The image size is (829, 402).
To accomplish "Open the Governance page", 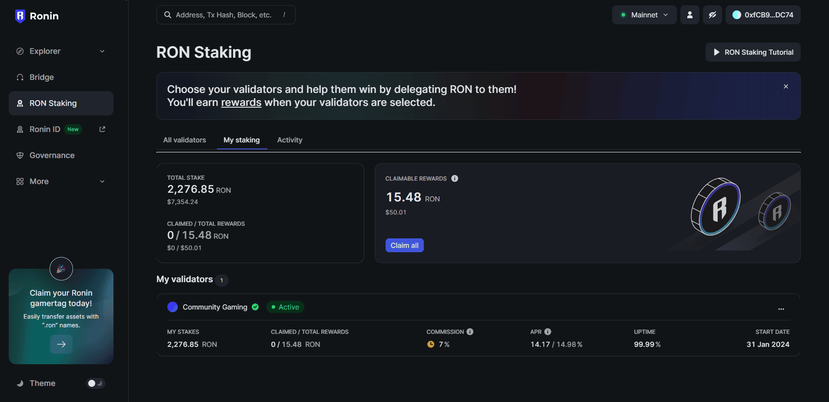I will [x=52, y=155].
